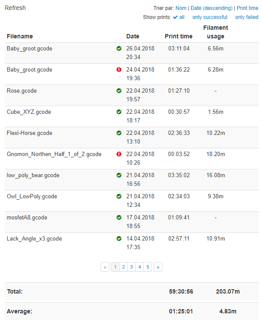Image resolution: width=262 pixels, height=322 pixels.
Task: Show only successful prints
Action: click(x=210, y=17)
